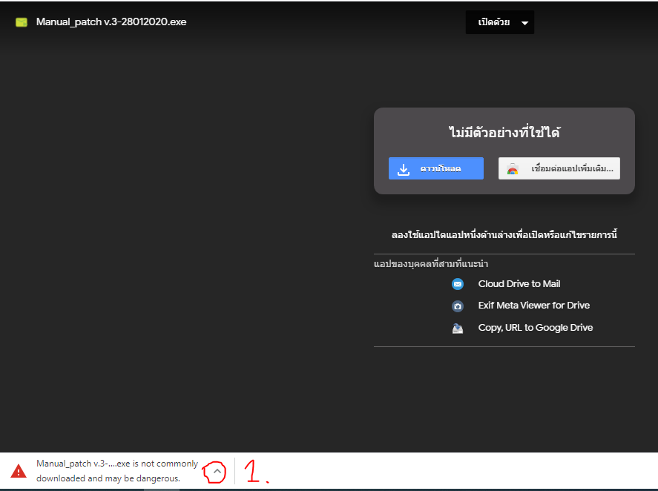Expand the download warning options chevron

(217, 471)
